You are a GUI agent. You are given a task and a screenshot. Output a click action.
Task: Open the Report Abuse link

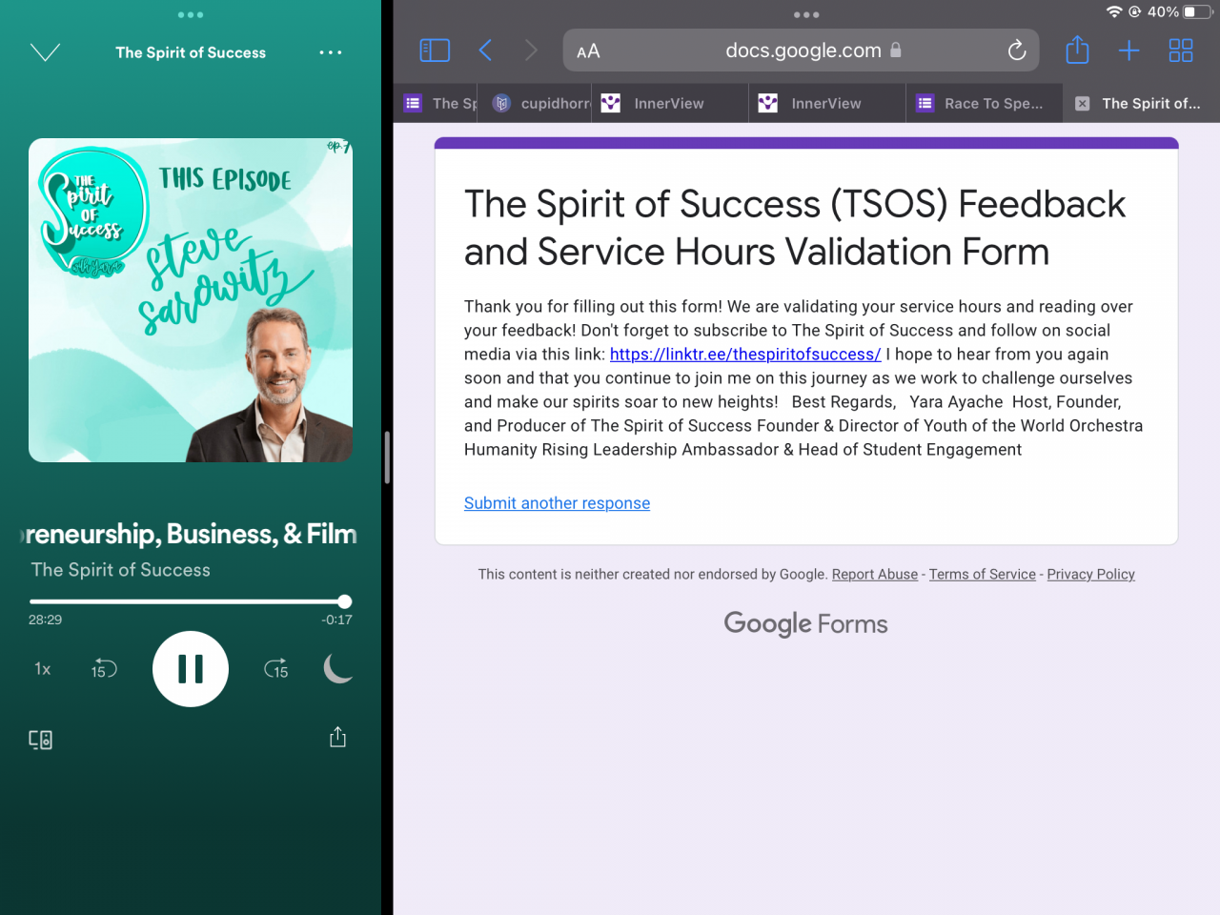click(875, 574)
